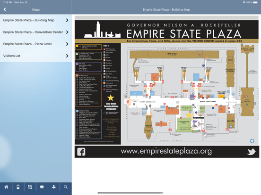This screenshot has width=261, height=195.
Task: Tap the Twitter bird on map footer
Action: [251, 152]
